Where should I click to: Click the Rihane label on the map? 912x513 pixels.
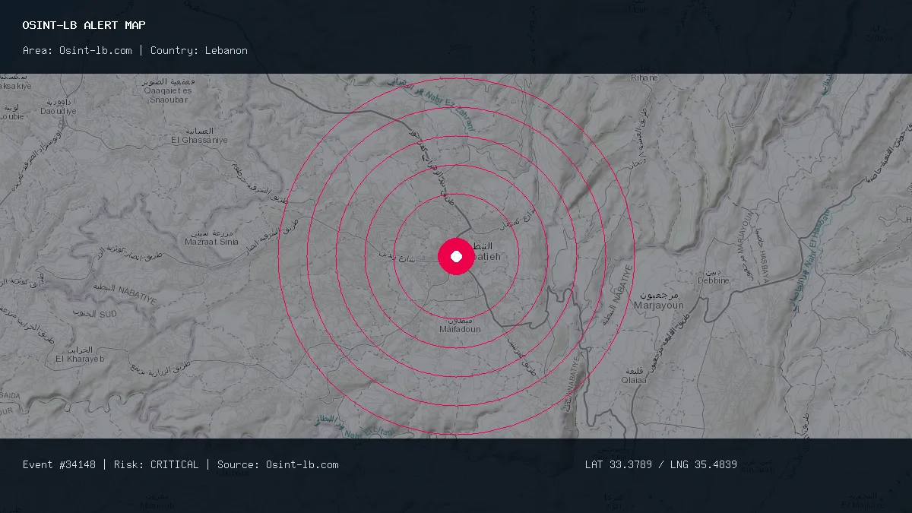[644, 78]
